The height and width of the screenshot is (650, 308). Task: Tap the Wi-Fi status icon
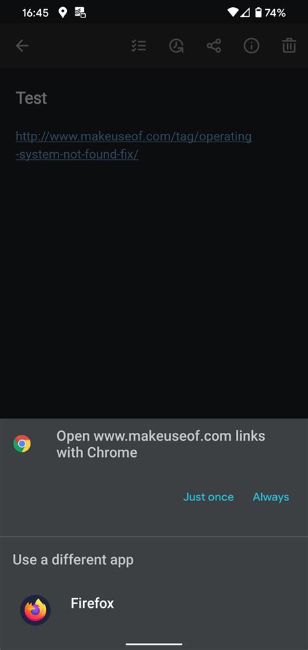pyautogui.click(x=233, y=13)
